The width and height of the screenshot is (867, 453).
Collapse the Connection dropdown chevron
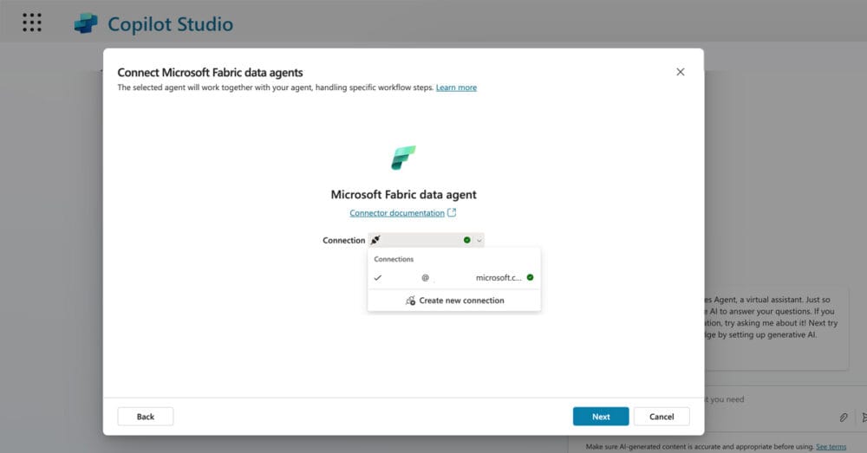[x=479, y=240]
